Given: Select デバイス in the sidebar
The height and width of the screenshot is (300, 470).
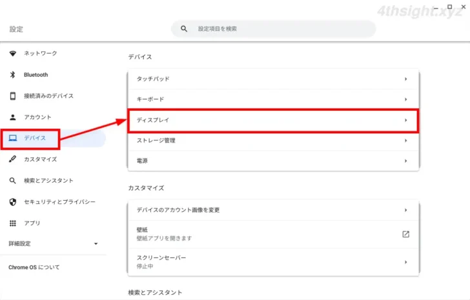Looking at the screenshot, I should coord(53,138).
